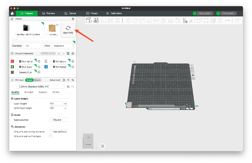Viewport: 252px width, 163px height.
Task: Click the Add plate toolbar icon
Action: [96, 20]
